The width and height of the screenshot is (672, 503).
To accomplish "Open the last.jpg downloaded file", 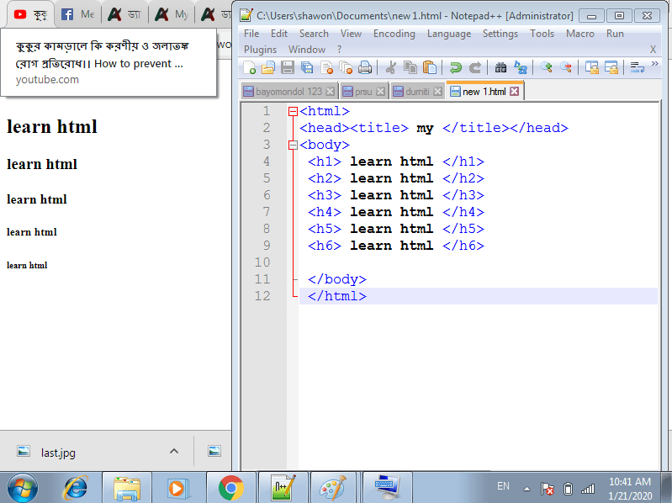I will [57, 453].
